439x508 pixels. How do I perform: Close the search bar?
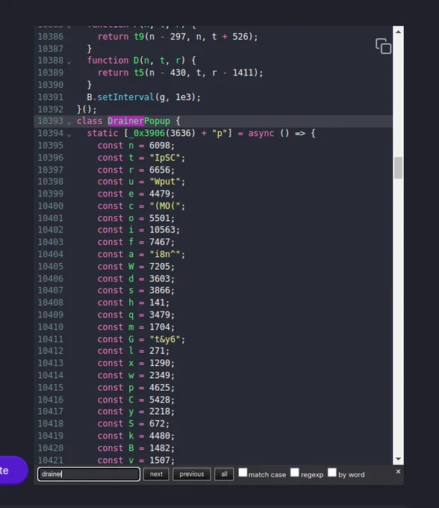(398, 471)
